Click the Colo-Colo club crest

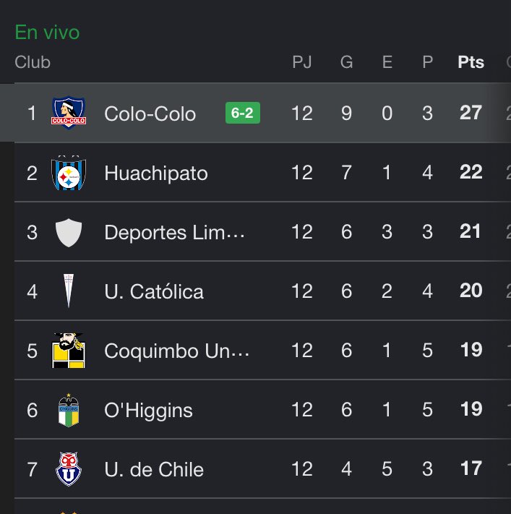pos(69,113)
